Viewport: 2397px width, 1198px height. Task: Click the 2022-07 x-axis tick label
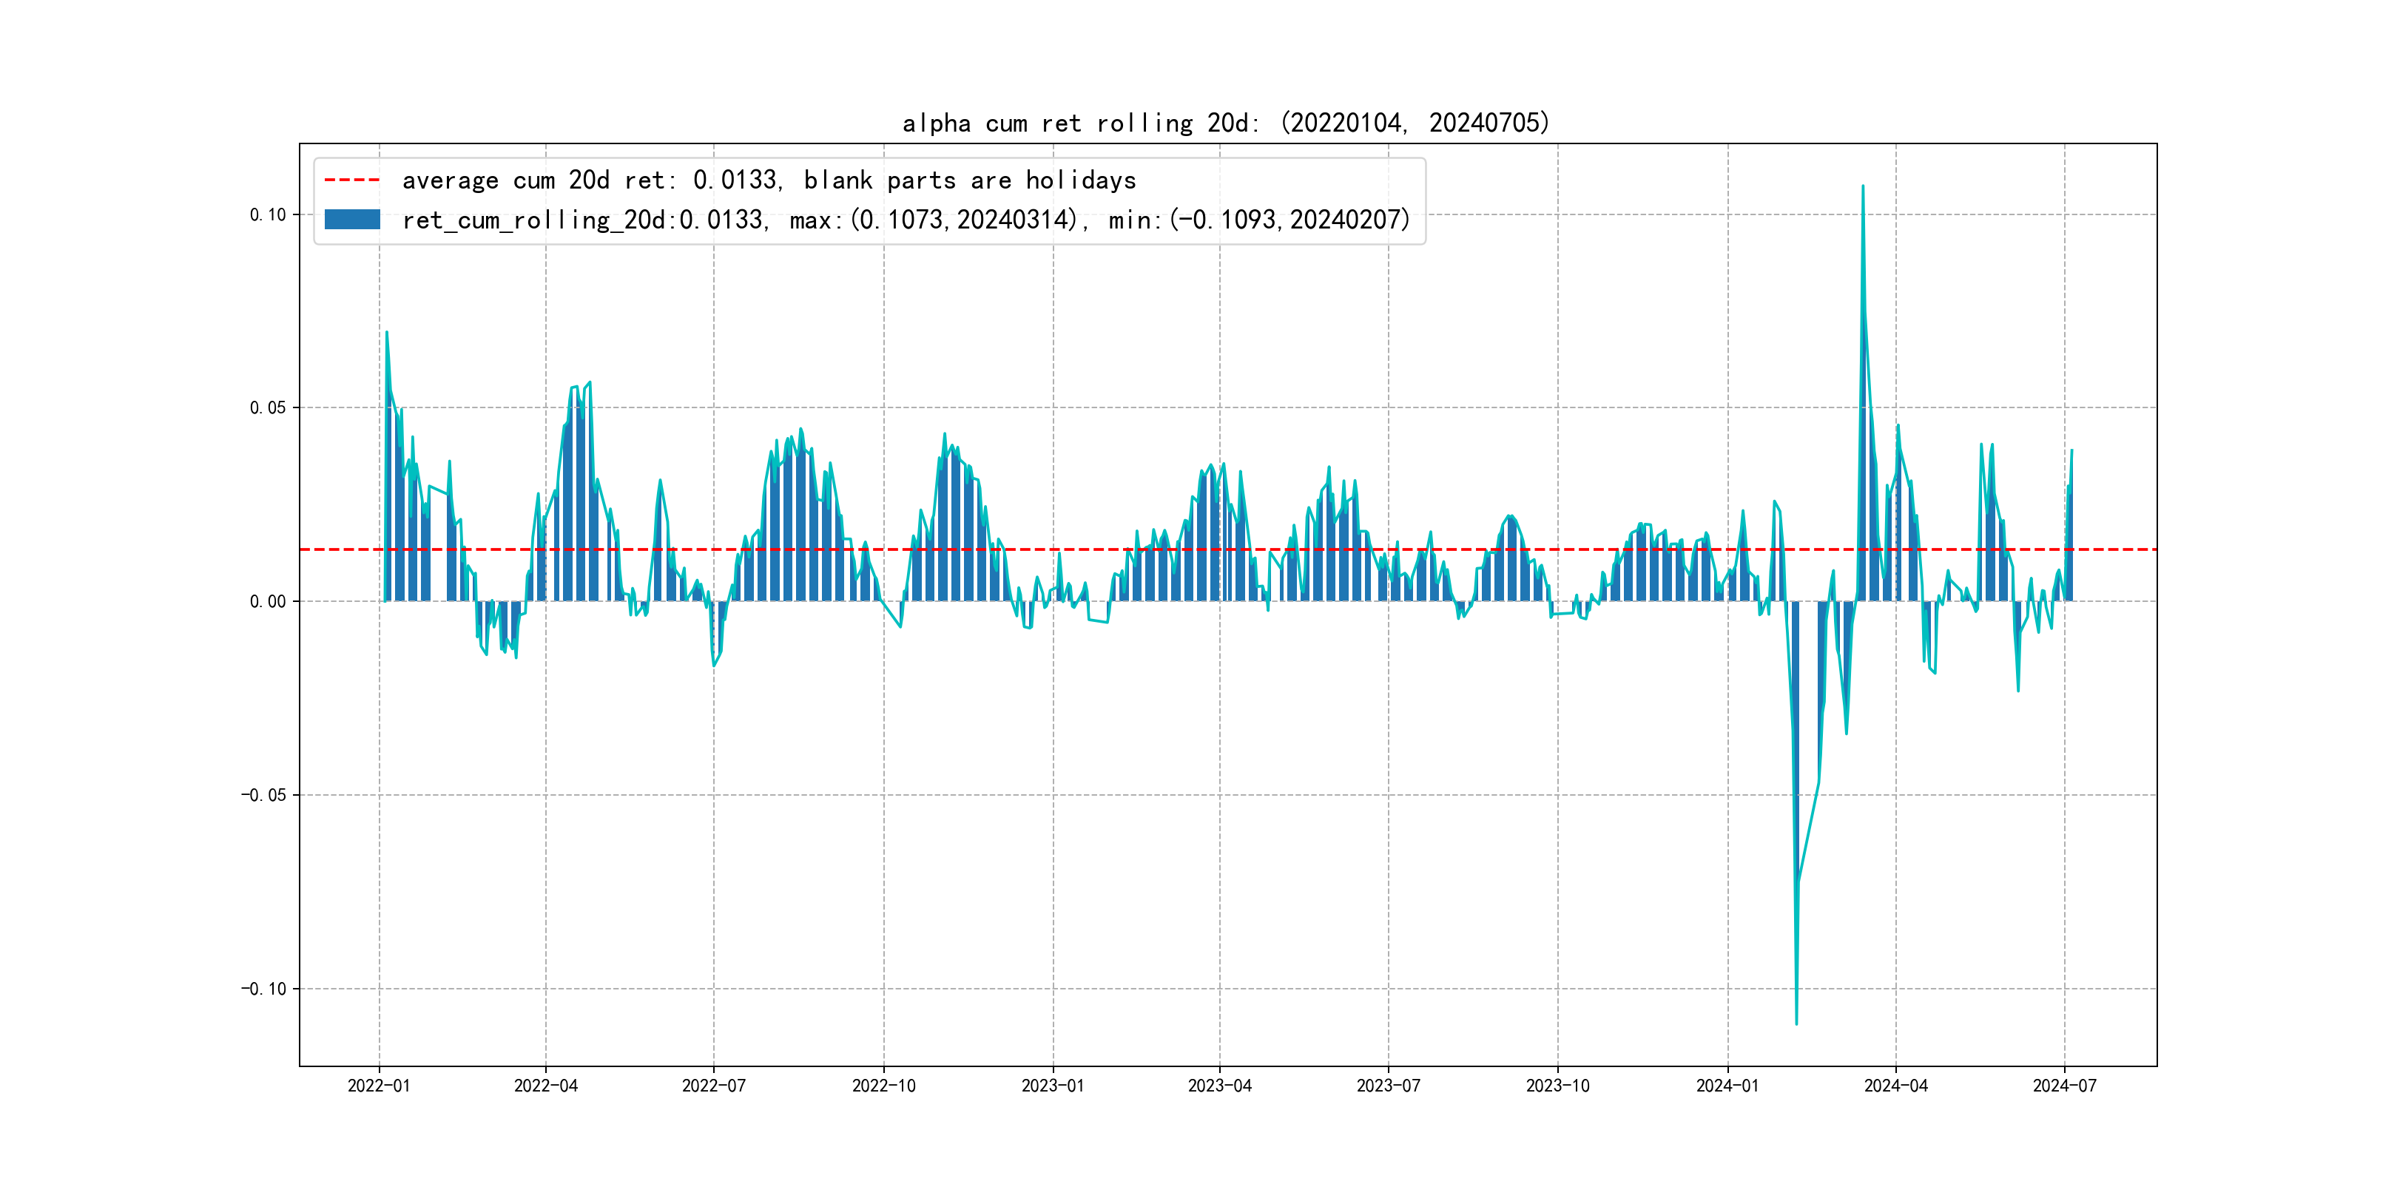[714, 1086]
